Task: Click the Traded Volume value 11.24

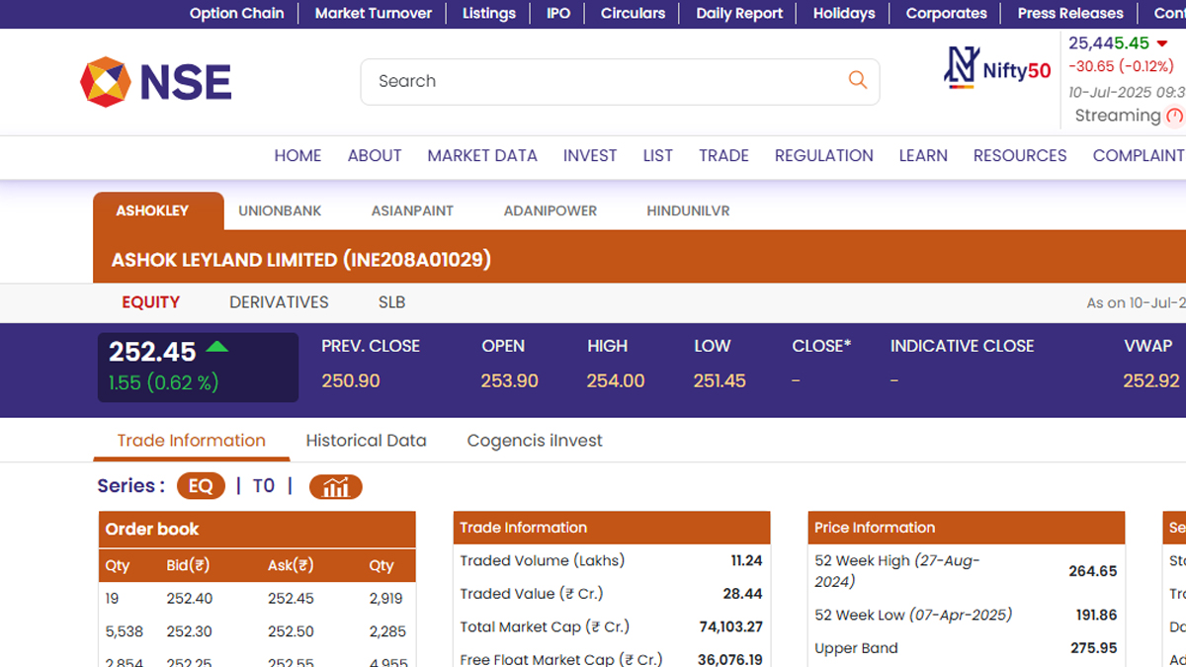Action: click(746, 561)
